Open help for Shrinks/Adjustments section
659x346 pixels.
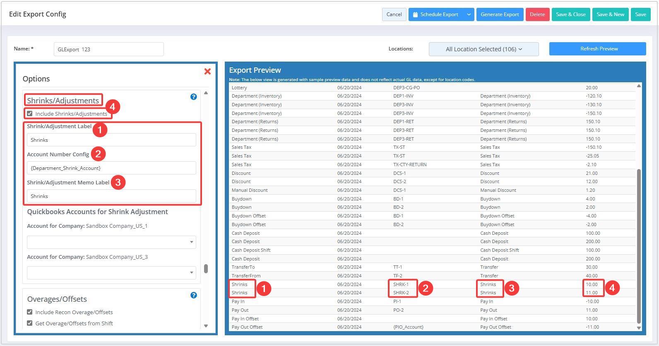point(193,97)
